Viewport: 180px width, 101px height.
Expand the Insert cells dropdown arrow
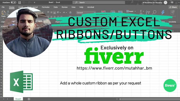coord(135,11)
